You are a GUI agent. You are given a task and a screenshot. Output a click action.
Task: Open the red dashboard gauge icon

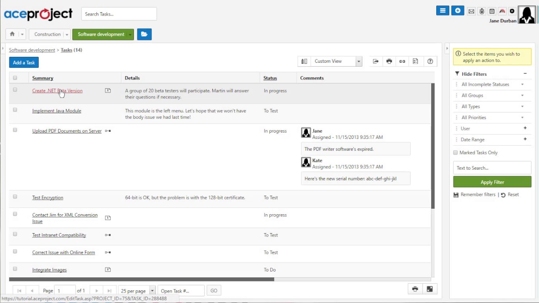502,11
